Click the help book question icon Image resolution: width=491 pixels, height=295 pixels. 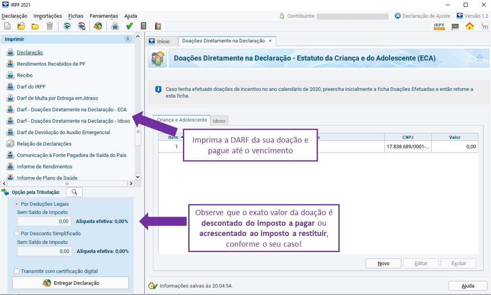(x=158, y=26)
